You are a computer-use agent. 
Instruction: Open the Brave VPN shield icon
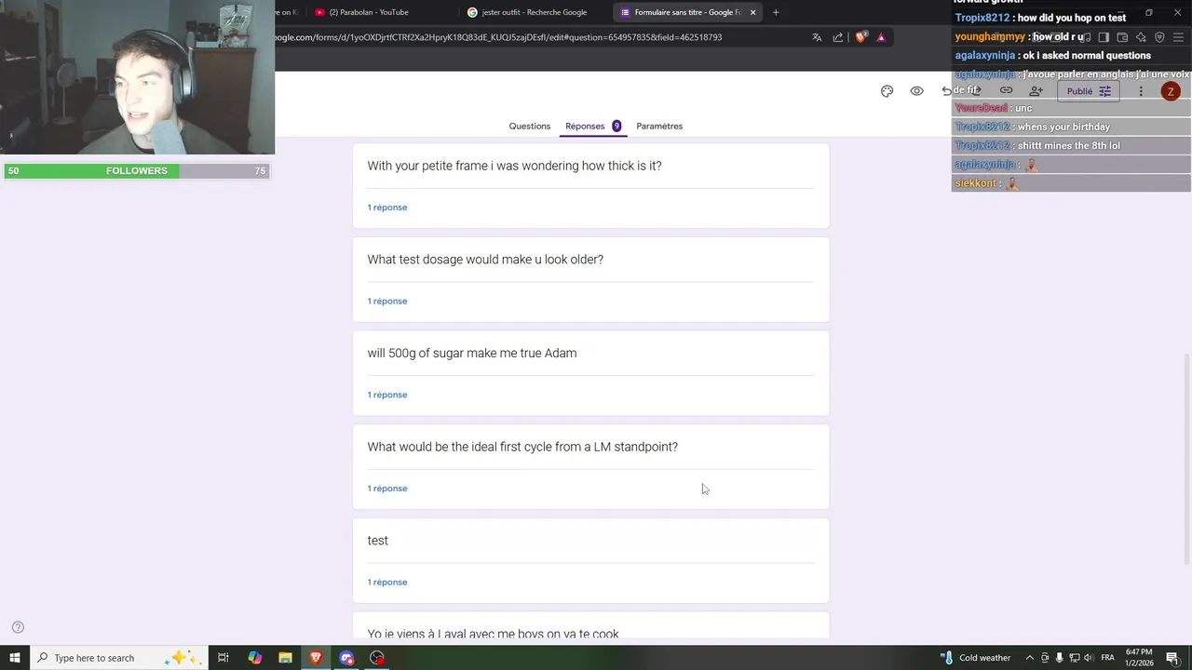[1159, 37]
